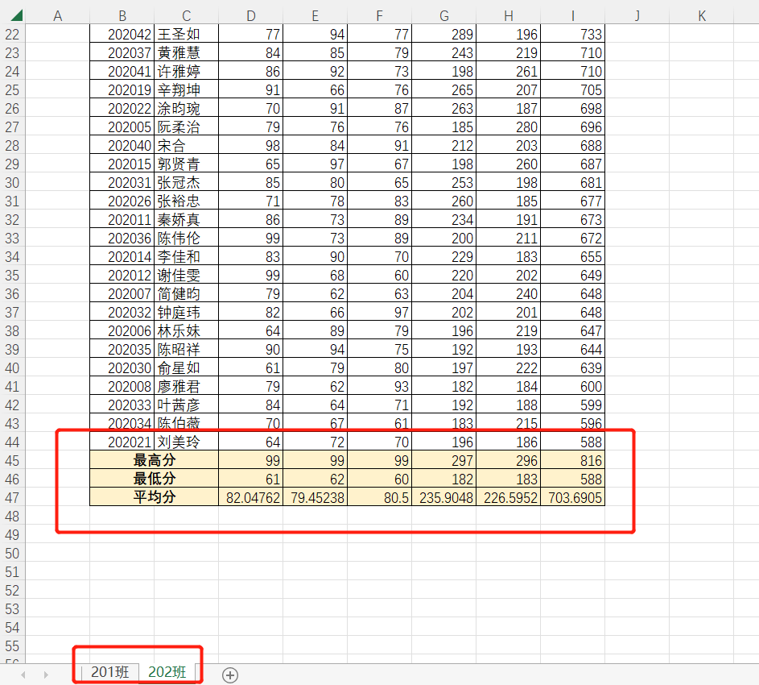The image size is (759, 685).
Task: Select student ID cell 202036
Action: (x=122, y=238)
